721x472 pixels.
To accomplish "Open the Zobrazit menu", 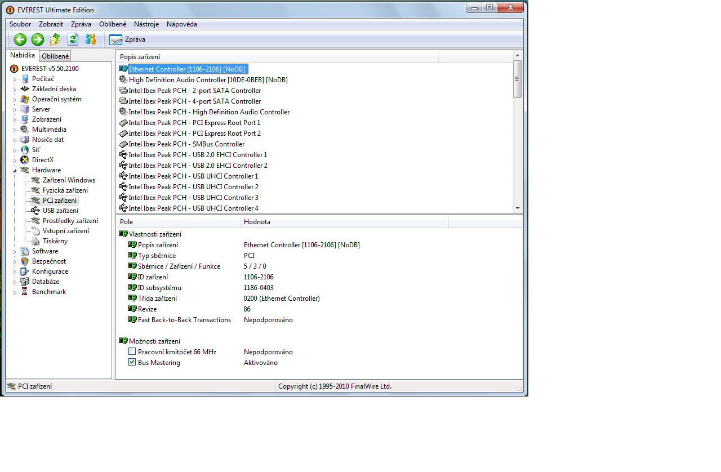I will [x=51, y=24].
